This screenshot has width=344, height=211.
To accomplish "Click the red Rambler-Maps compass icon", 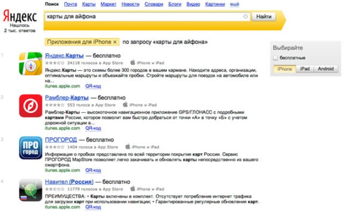I will coord(31,106).
